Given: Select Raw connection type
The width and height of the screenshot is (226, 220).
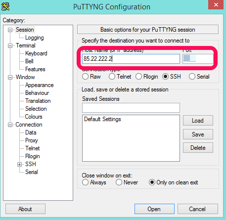Looking at the screenshot, I should [85, 77].
